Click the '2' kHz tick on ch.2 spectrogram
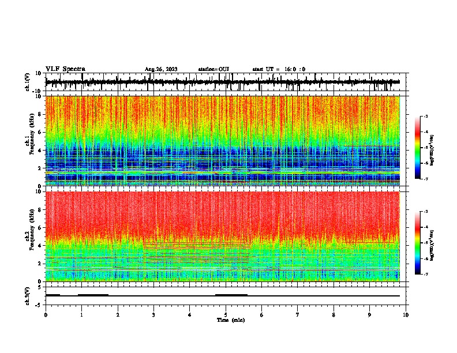Screen dimensions: 457x353 [x=40, y=264]
